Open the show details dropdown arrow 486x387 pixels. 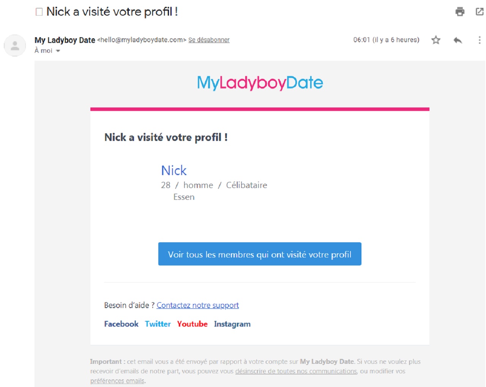click(58, 51)
